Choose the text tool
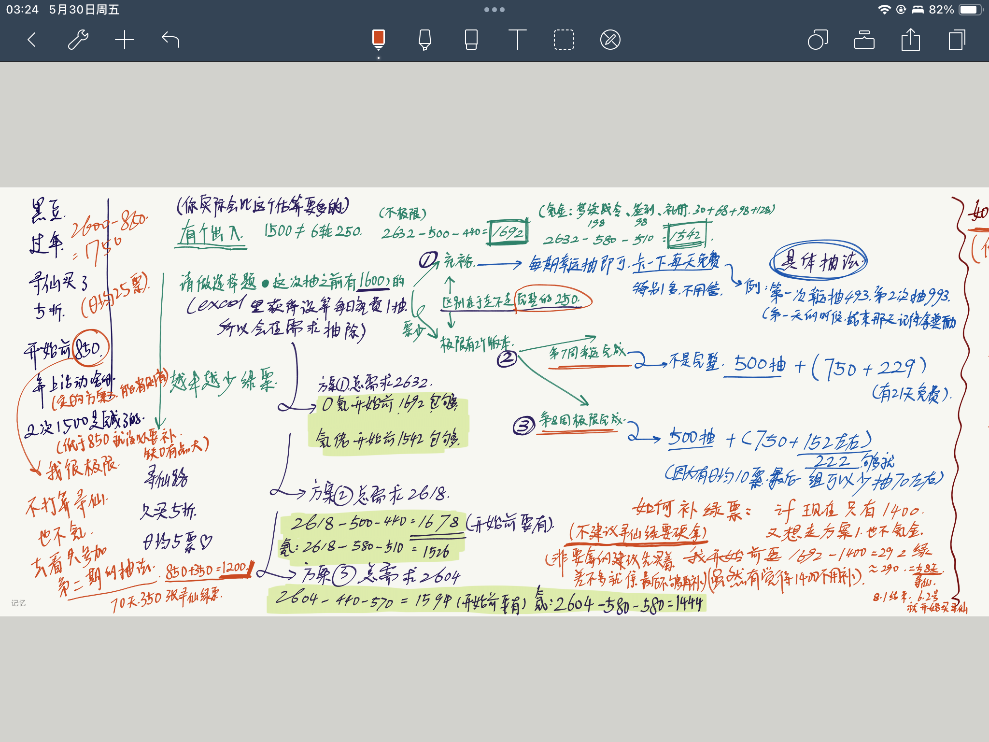Image resolution: width=989 pixels, height=742 pixels. (x=517, y=40)
